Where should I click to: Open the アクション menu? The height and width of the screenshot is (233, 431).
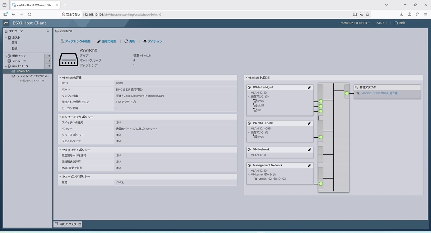tap(153, 41)
